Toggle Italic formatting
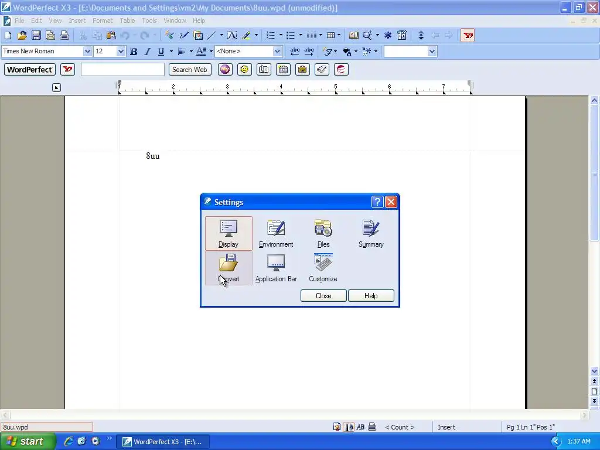The image size is (600, 450). [147, 52]
